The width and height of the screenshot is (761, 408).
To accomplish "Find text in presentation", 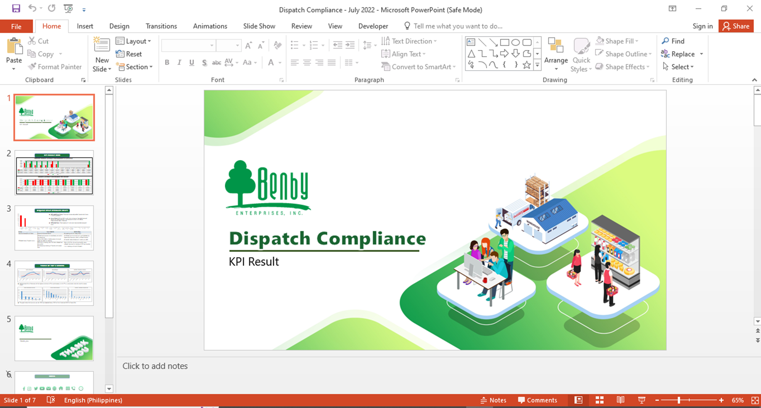I will click(673, 41).
